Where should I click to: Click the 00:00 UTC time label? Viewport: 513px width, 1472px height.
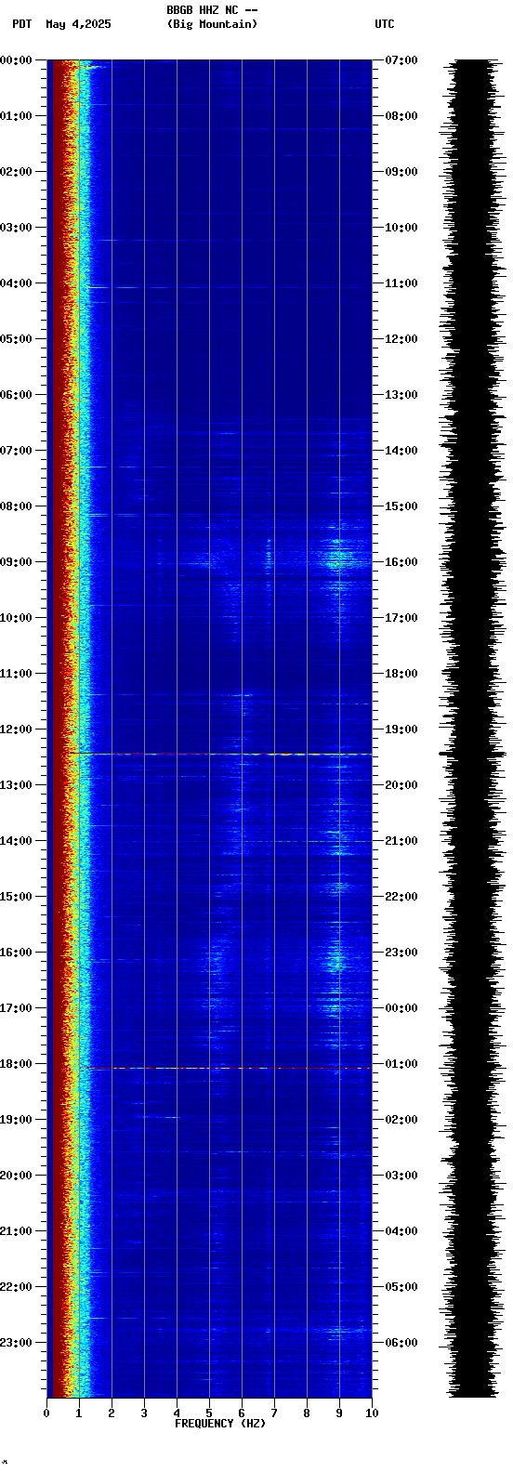pos(401,1008)
